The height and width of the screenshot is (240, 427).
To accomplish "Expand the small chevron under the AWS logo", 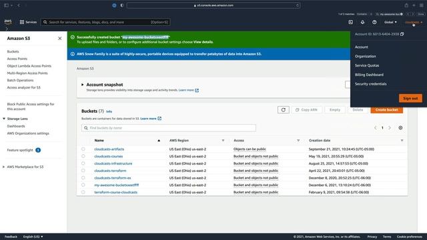I will (7, 29).
